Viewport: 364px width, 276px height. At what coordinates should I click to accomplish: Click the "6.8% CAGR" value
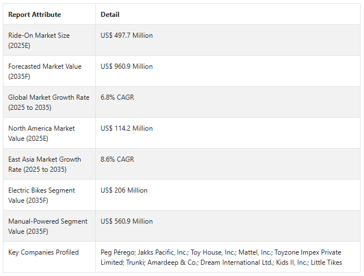pos(117,97)
